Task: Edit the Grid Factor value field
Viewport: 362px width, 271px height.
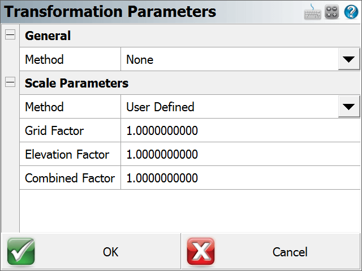Action: pos(240,130)
